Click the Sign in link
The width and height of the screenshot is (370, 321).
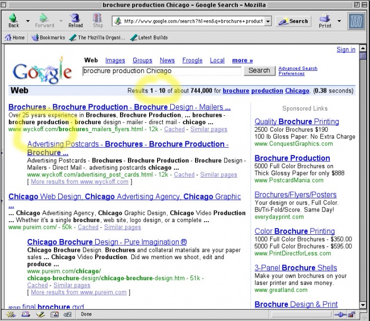point(346,50)
